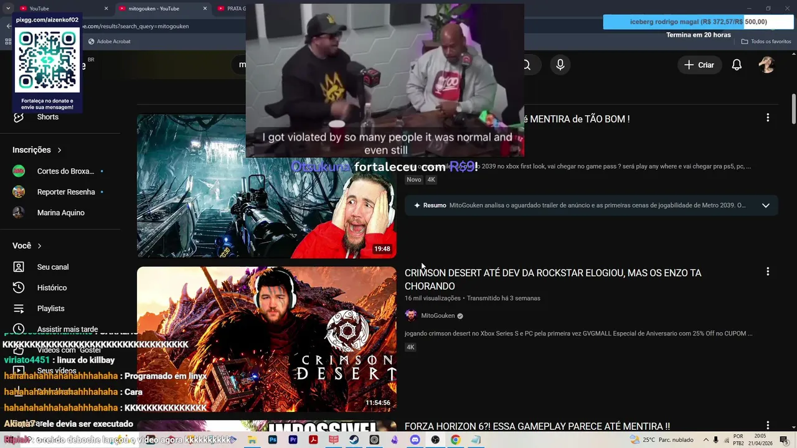Click the tray microphone icon
Image resolution: width=797 pixels, height=448 pixels.
click(x=716, y=440)
